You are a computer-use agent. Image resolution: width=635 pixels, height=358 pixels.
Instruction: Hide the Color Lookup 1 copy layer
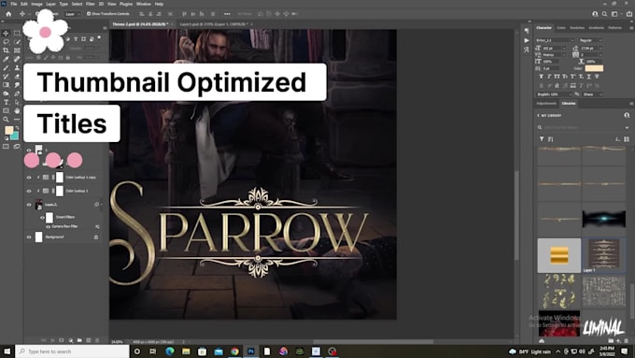tap(29, 178)
